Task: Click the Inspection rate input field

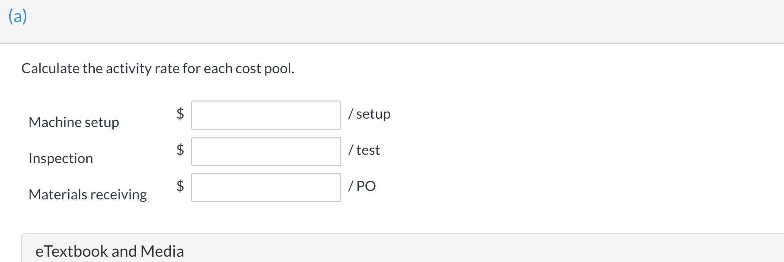Action: (x=265, y=151)
